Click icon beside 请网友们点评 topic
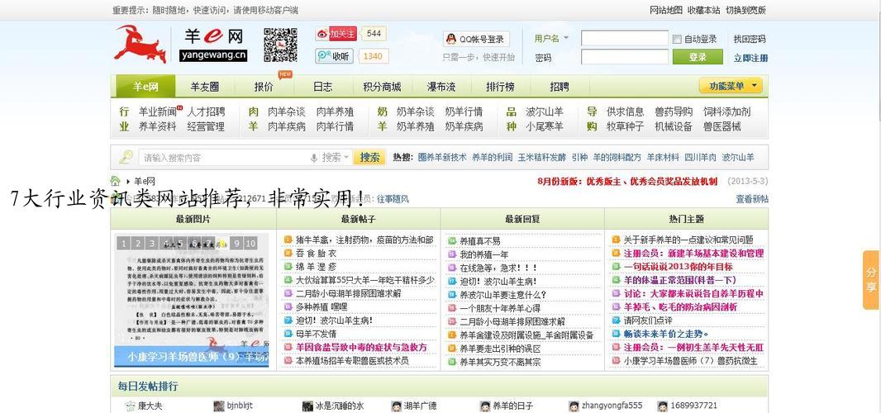 pyautogui.click(x=616, y=320)
